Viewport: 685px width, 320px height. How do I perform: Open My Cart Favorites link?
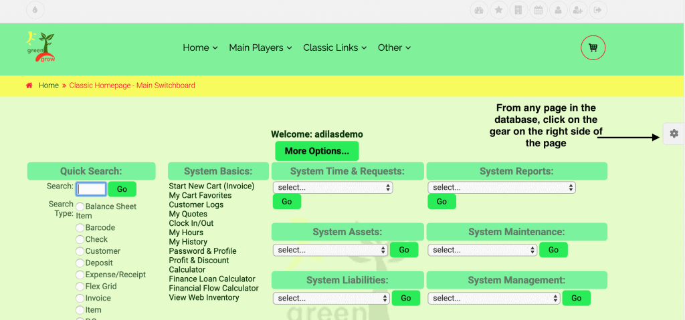(200, 196)
